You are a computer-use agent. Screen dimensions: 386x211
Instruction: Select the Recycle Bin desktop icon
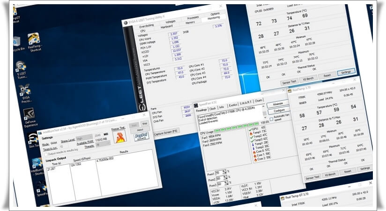[18, 44]
